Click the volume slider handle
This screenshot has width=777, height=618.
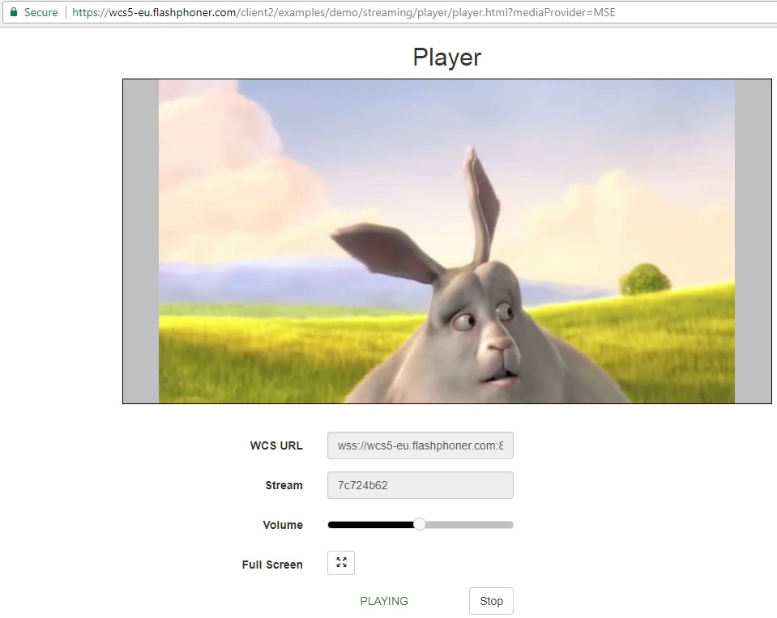coord(419,524)
